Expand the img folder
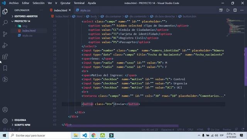247x139 pixels. (23, 26)
